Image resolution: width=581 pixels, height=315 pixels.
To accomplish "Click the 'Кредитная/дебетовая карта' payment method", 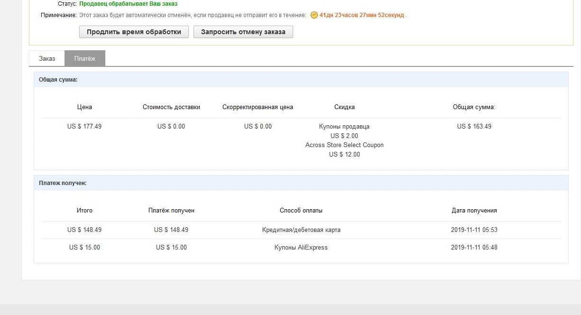I will pyautogui.click(x=301, y=230).
